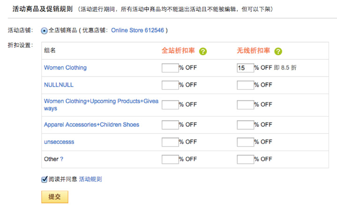Click help icon next to 全站折扣率
The width and height of the screenshot is (337, 205).
(x=203, y=51)
